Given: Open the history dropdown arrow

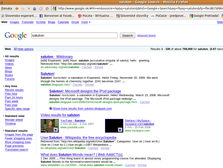Looking at the screenshot, I should (x=29, y=8).
